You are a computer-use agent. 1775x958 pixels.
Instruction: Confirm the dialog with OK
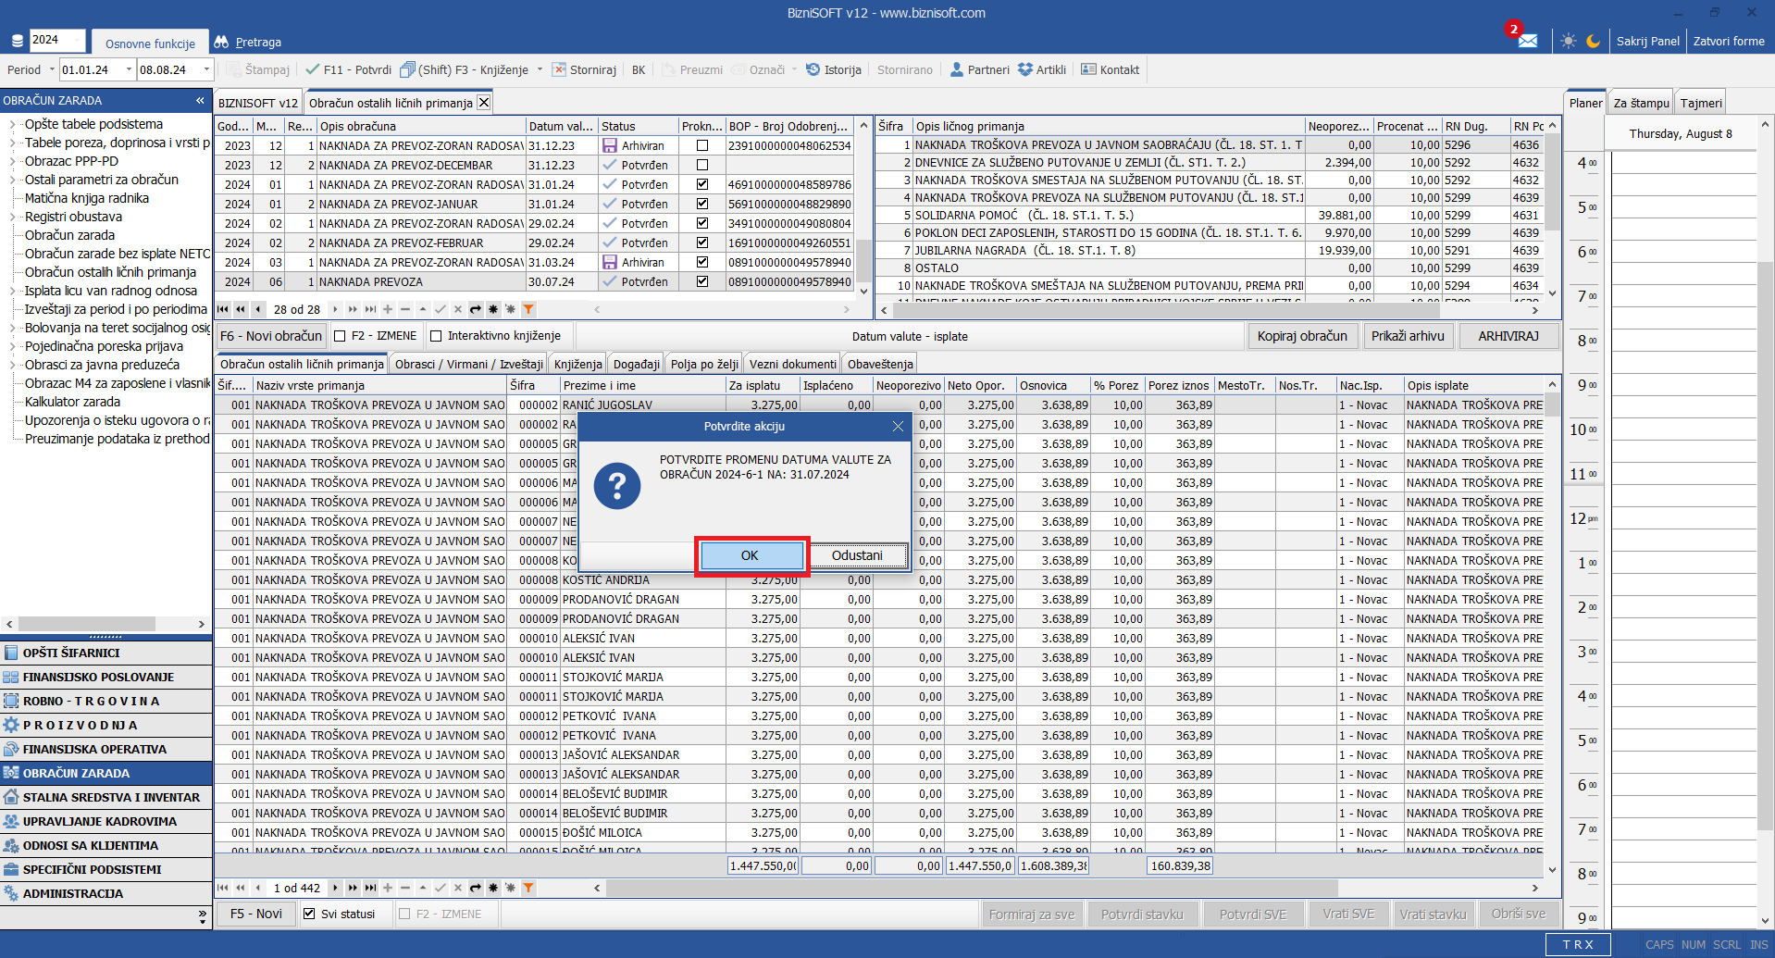pyautogui.click(x=751, y=555)
